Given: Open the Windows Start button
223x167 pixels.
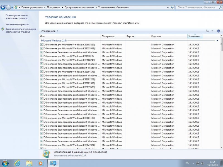Looking at the screenshot, I should (x=5, y=163).
